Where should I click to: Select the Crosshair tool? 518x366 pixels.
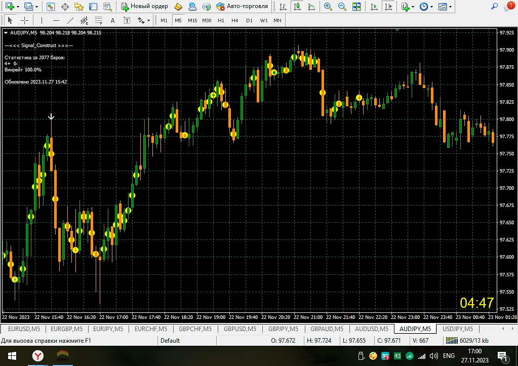point(24,20)
